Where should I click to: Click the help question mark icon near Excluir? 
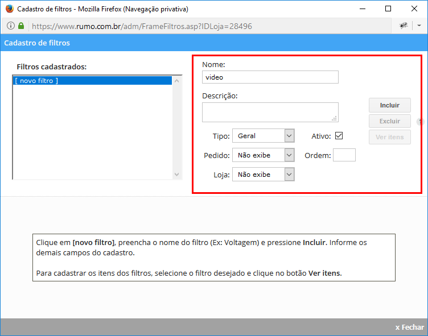[421, 122]
